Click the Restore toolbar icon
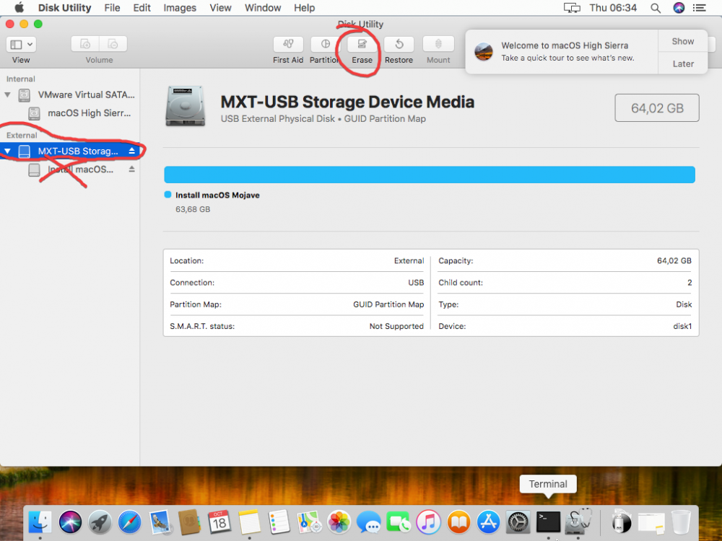Viewport: 722px width, 541px height. [x=399, y=44]
